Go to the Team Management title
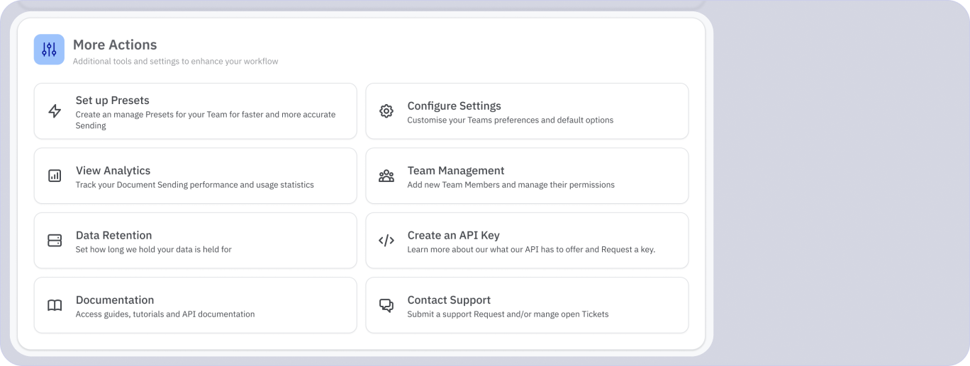The width and height of the screenshot is (970, 366). [x=455, y=171]
